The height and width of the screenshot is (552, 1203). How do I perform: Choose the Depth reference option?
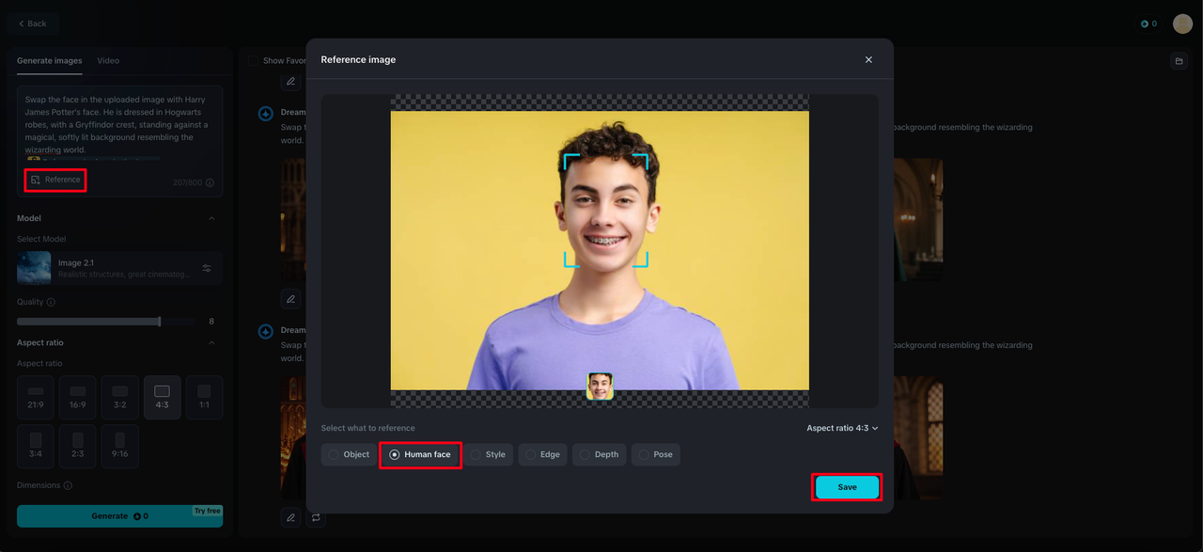coord(599,454)
